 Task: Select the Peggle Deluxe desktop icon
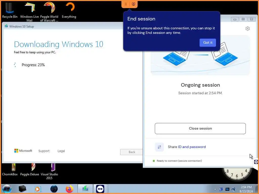[x=30, y=169]
